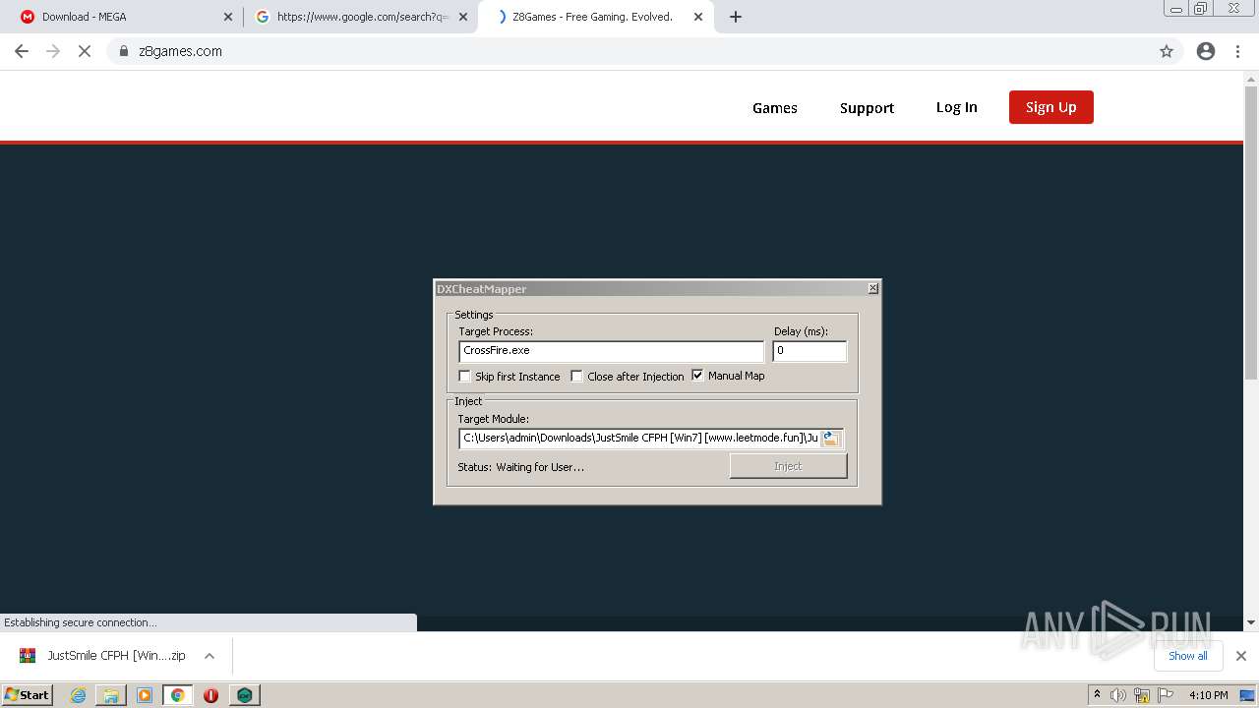This screenshot has height=708, width=1259.
Task: Open Windows Explorer folder from taskbar
Action: [111, 695]
